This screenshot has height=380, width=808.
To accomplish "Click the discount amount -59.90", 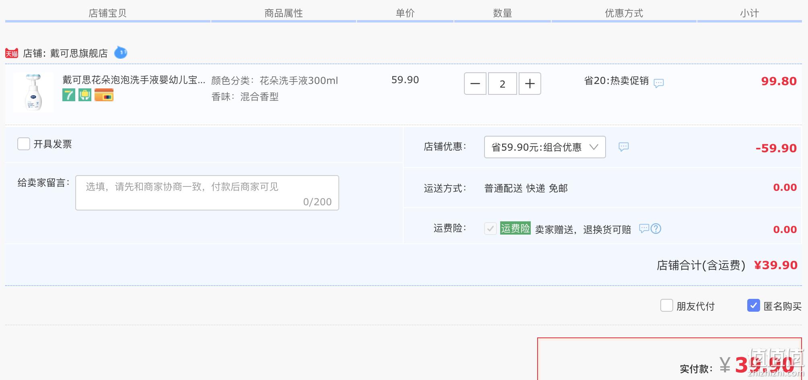I will [x=776, y=148].
